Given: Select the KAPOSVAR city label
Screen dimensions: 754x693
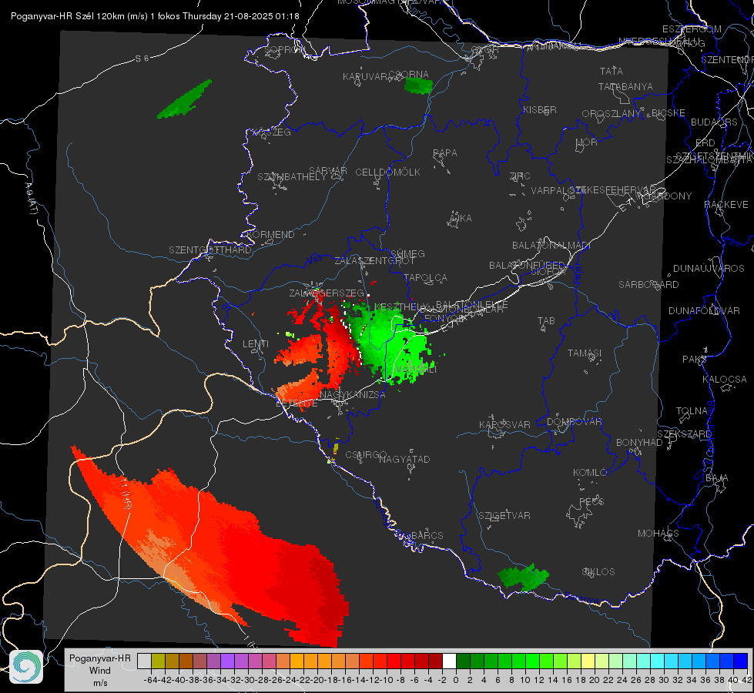Looking at the screenshot, I should (x=504, y=424).
